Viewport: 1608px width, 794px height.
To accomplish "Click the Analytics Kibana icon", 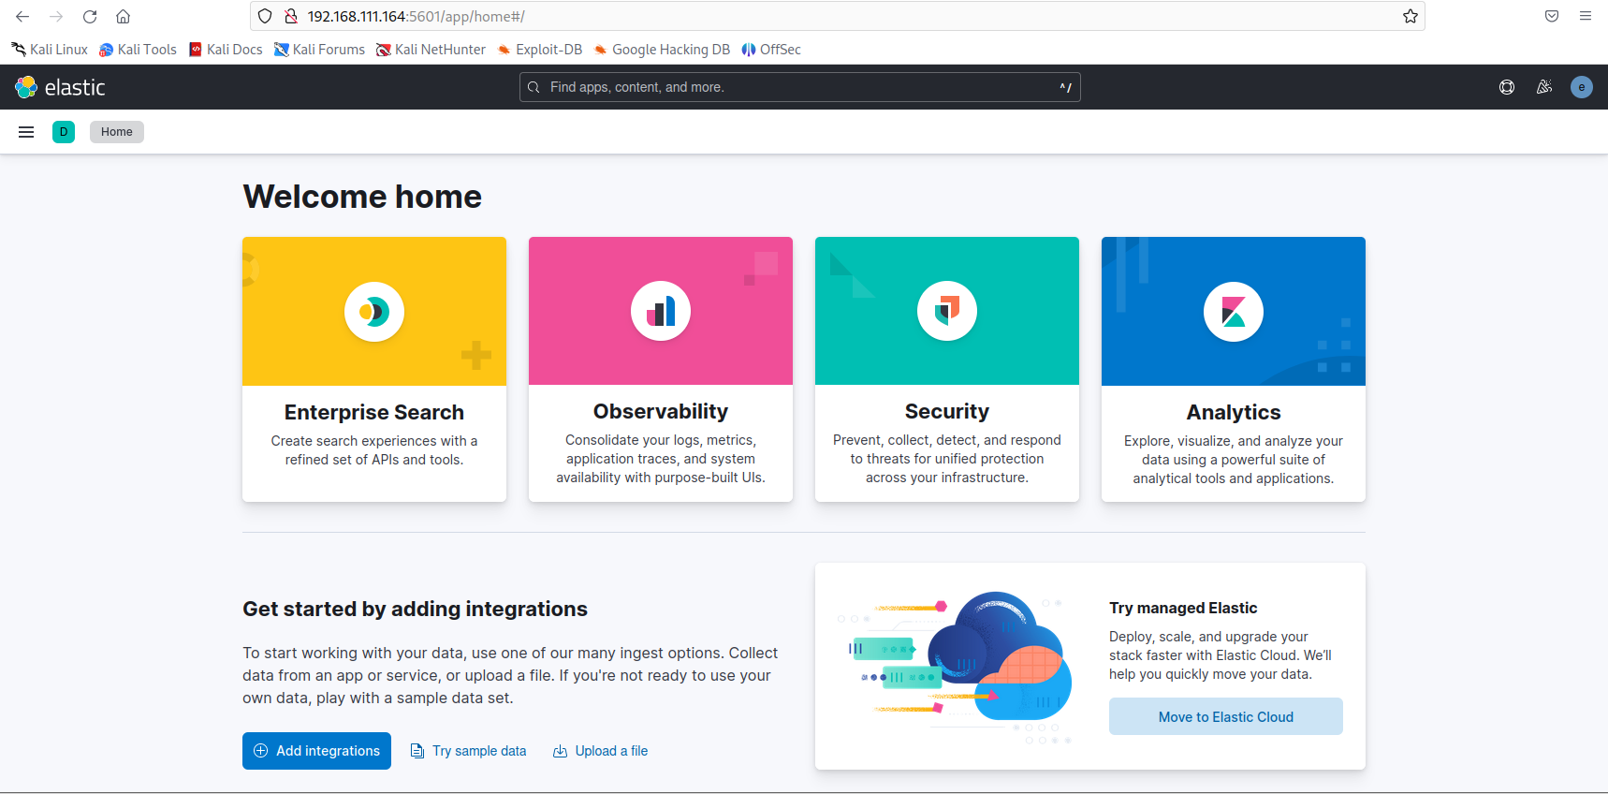I will click(x=1234, y=312).
